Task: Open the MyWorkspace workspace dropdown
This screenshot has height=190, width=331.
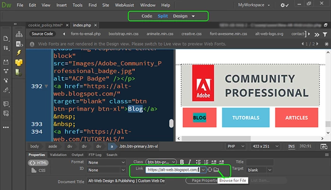Action: click(254, 5)
